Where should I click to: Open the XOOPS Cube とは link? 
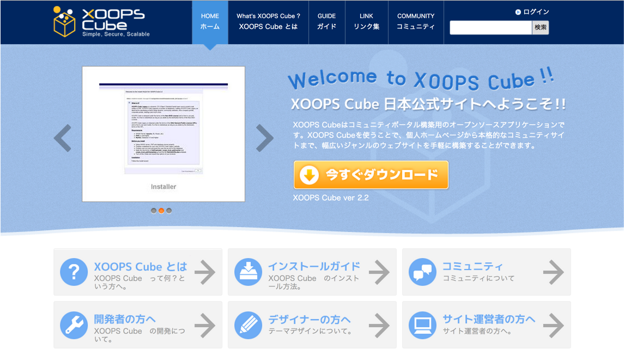point(141,266)
